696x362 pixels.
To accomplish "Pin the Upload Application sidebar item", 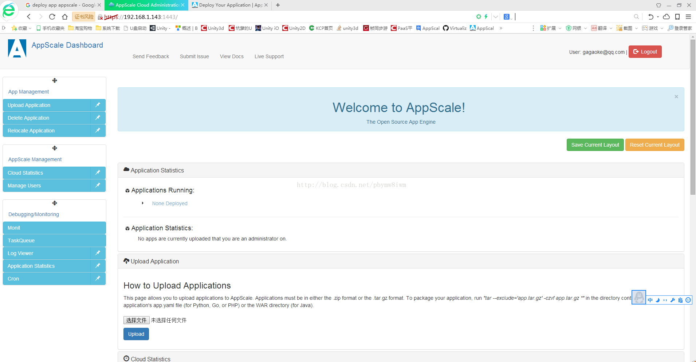I will pos(98,105).
